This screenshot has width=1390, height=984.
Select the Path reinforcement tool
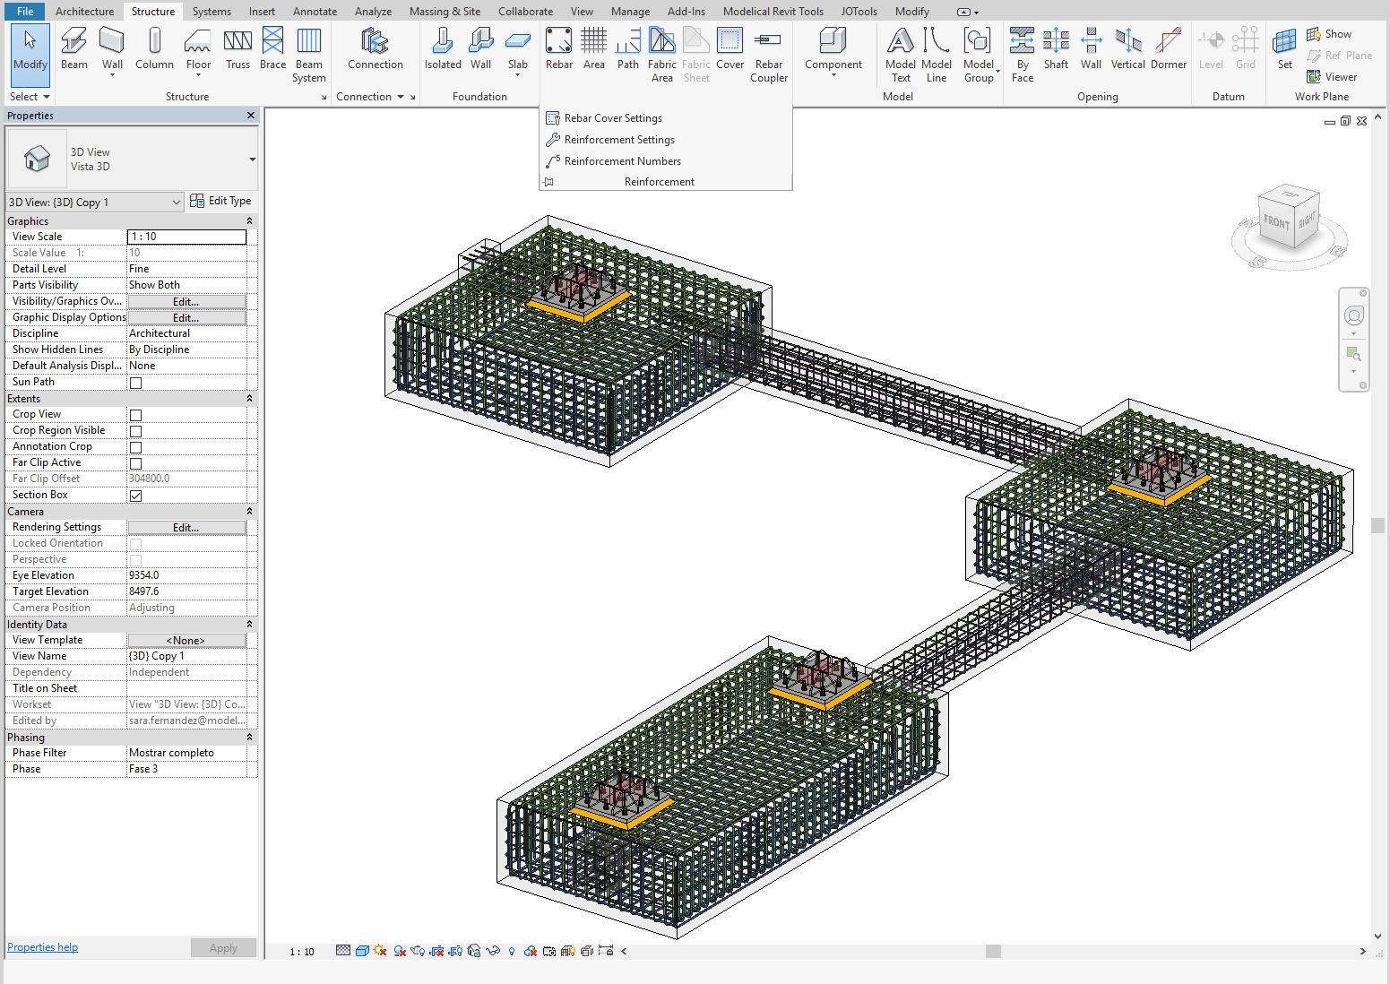click(x=628, y=48)
